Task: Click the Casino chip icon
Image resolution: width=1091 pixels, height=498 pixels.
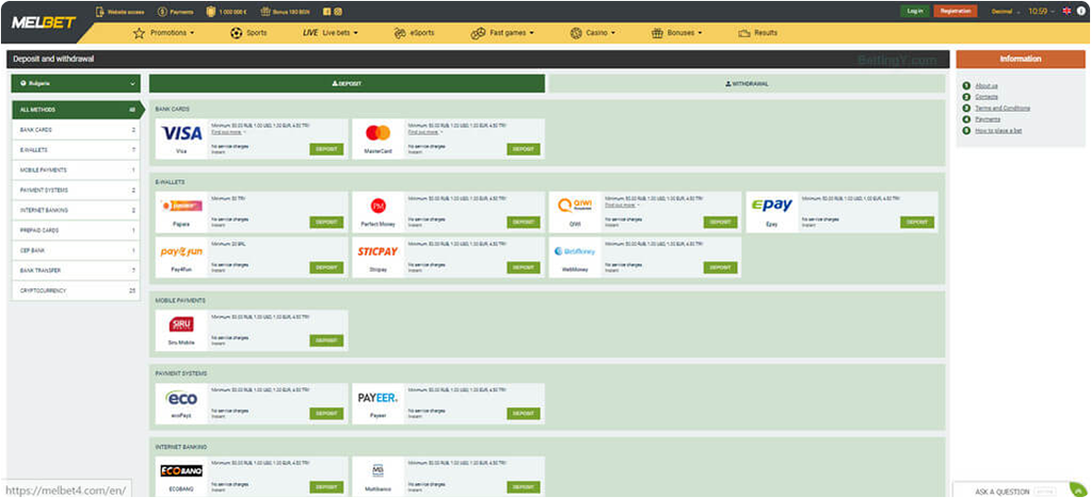Action: [575, 32]
